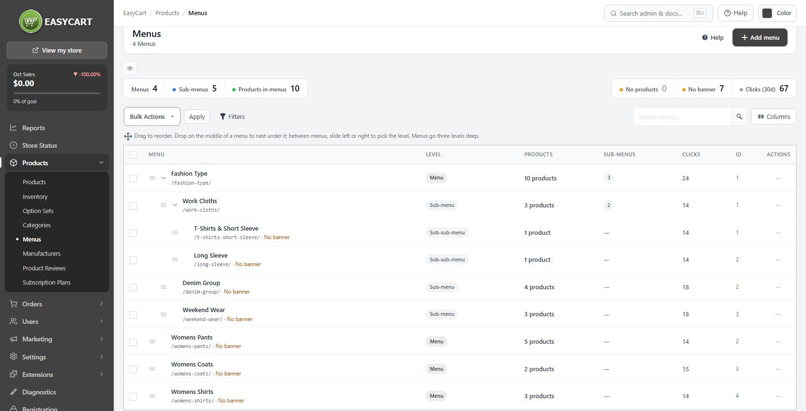Click the Extensions puzzle icon in sidebar
This screenshot has width=806, height=411.
tap(13, 375)
